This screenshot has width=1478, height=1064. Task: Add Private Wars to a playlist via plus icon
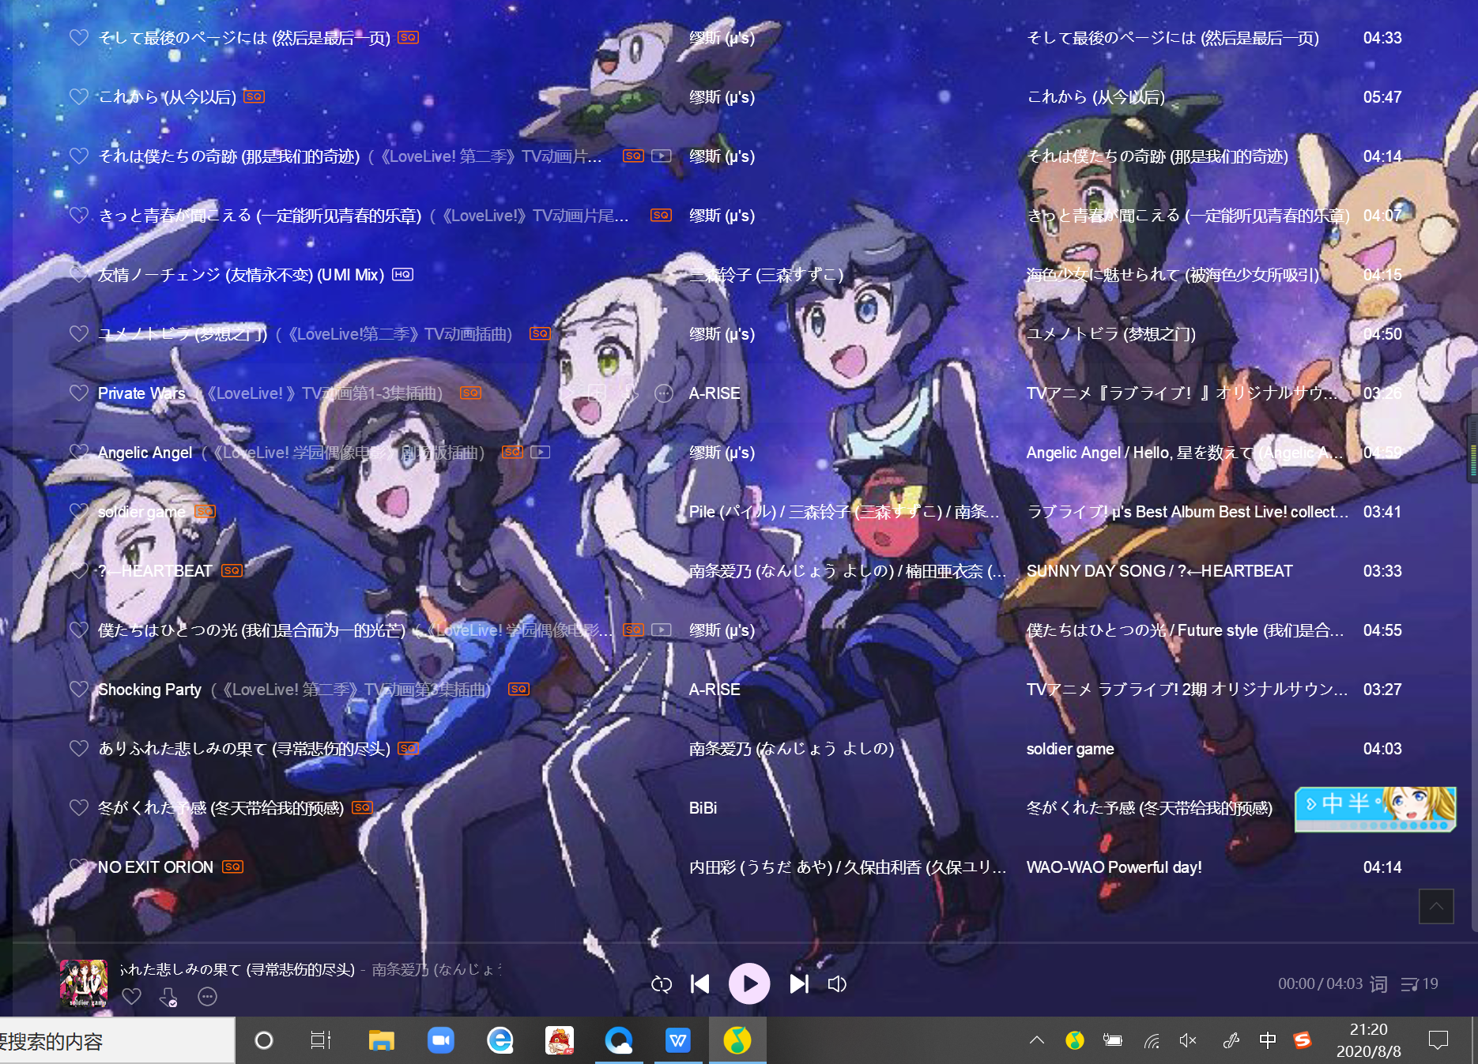(597, 393)
